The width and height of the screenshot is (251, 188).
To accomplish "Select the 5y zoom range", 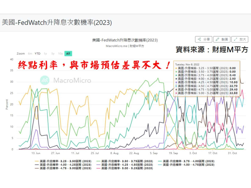I will (53, 53).
